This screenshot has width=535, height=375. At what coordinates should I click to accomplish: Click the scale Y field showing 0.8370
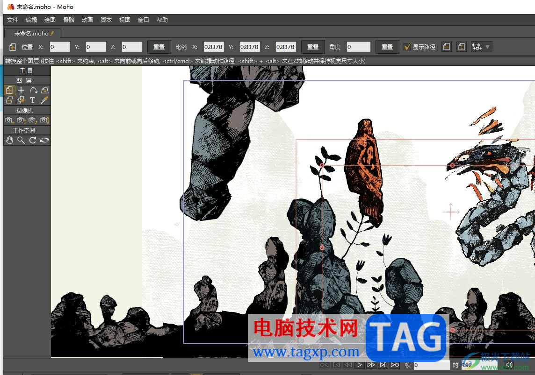coord(250,47)
